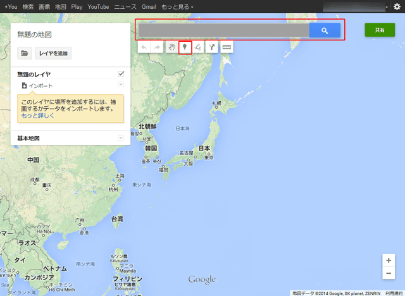Click the 福岡 city label
The width and height of the screenshot is (405, 296).
[x=164, y=170]
